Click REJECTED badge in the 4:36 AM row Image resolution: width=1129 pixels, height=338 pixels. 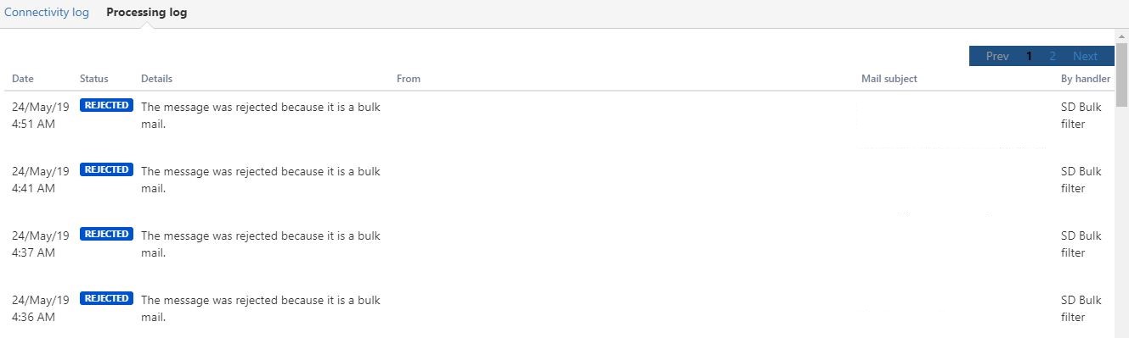coord(106,298)
